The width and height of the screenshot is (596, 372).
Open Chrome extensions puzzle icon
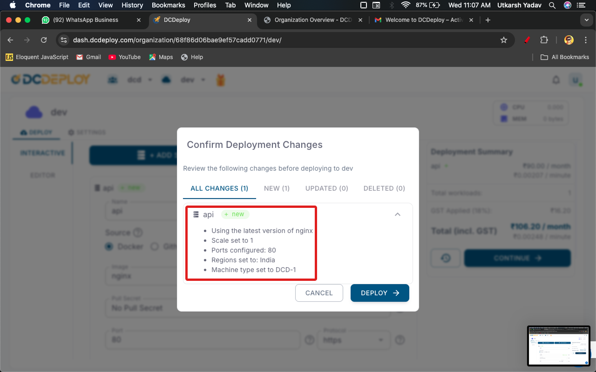tap(544, 40)
